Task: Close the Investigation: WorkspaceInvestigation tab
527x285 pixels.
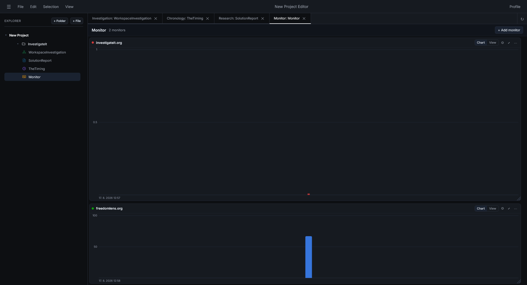Action: (x=156, y=18)
